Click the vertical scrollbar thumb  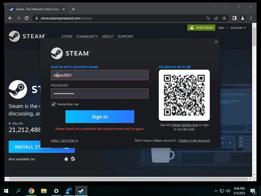coord(254,37)
